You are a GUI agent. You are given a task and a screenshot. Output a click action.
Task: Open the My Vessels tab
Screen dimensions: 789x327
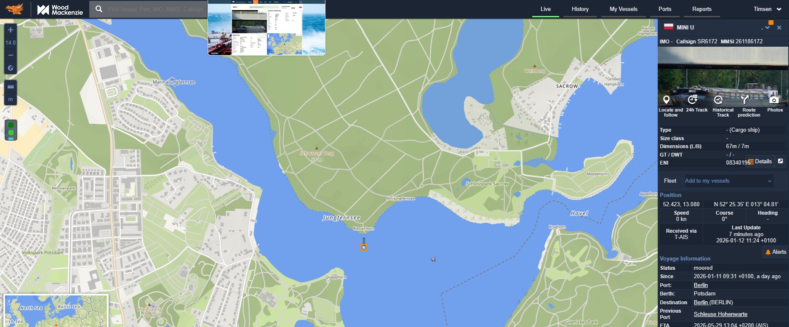click(624, 9)
